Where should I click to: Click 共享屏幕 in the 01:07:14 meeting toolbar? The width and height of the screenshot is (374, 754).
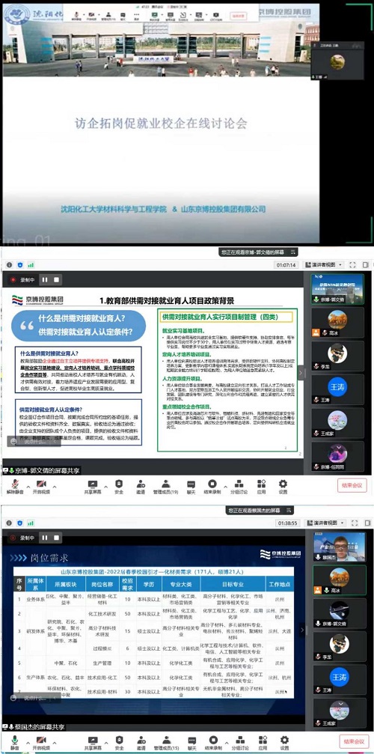pyautogui.click(x=93, y=487)
